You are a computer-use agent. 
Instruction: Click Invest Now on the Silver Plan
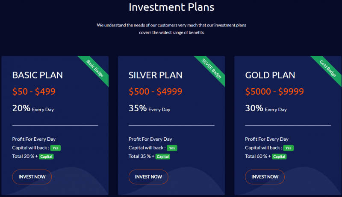pyautogui.click(x=148, y=177)
